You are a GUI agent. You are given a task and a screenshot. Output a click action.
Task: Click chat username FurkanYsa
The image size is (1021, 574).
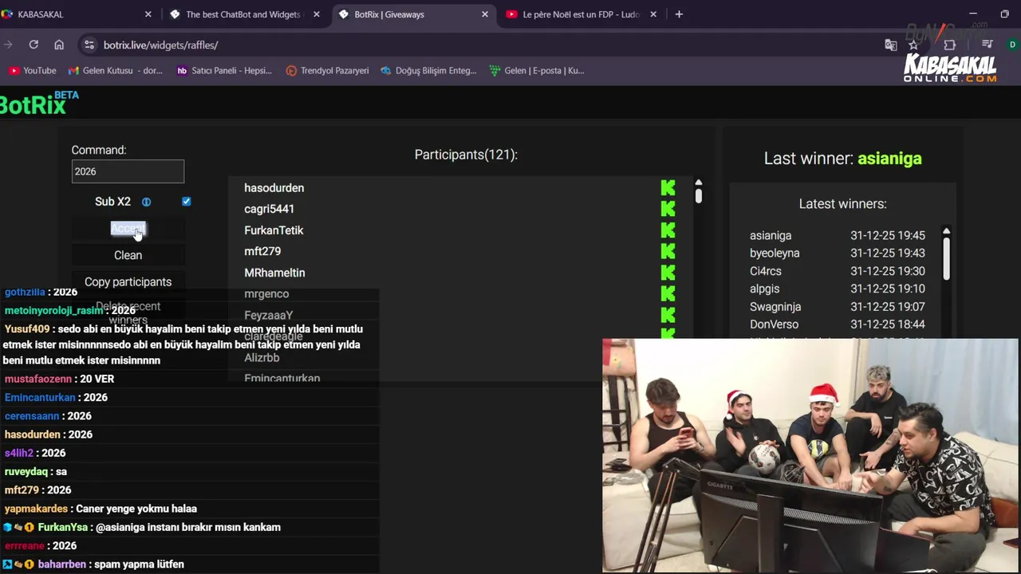point(63,527)
